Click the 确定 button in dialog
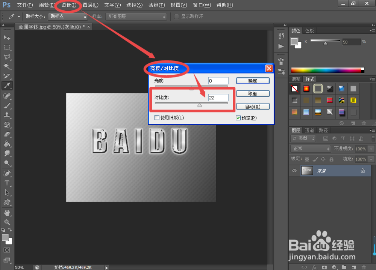 pyautogui.click(x=253, y=81)
